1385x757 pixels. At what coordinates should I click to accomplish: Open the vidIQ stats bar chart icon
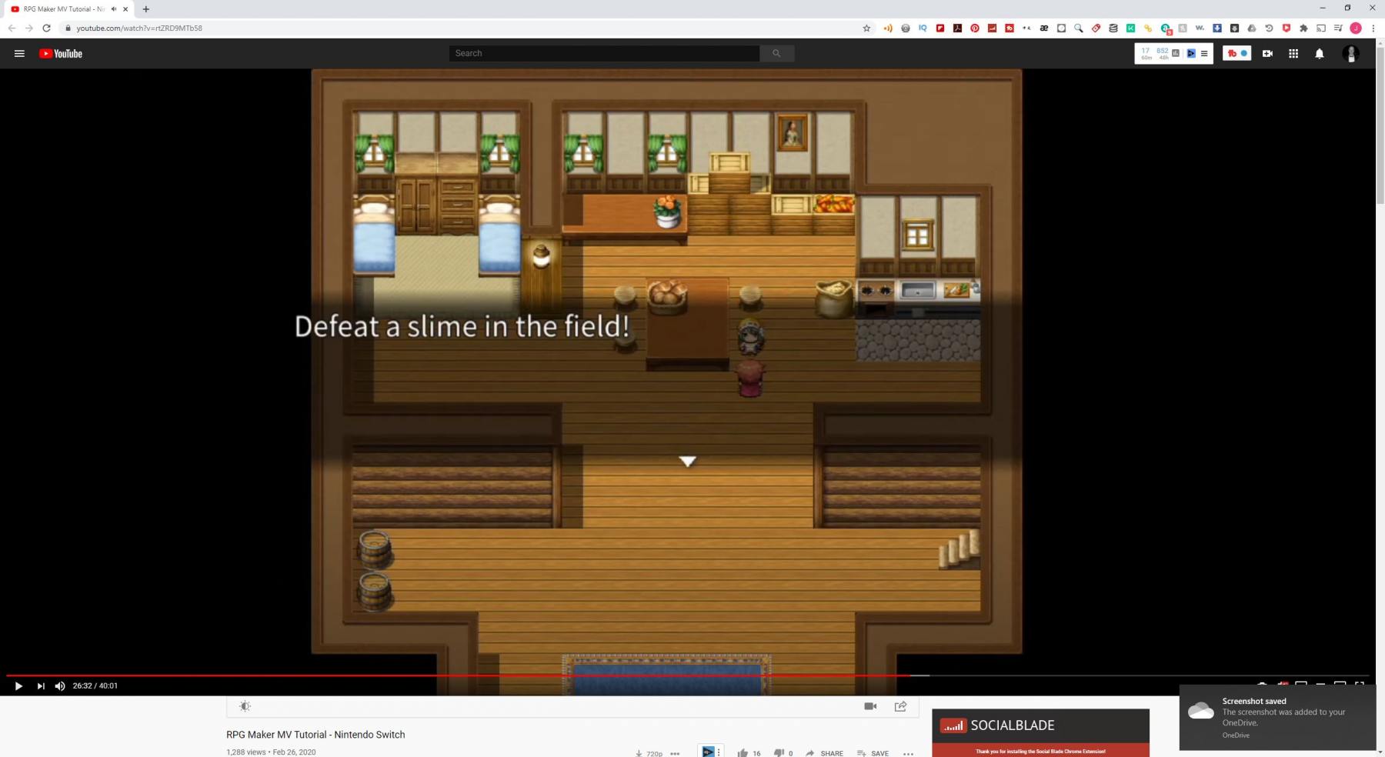[1176, 53]
